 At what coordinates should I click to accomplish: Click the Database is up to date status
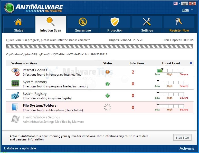20,148
